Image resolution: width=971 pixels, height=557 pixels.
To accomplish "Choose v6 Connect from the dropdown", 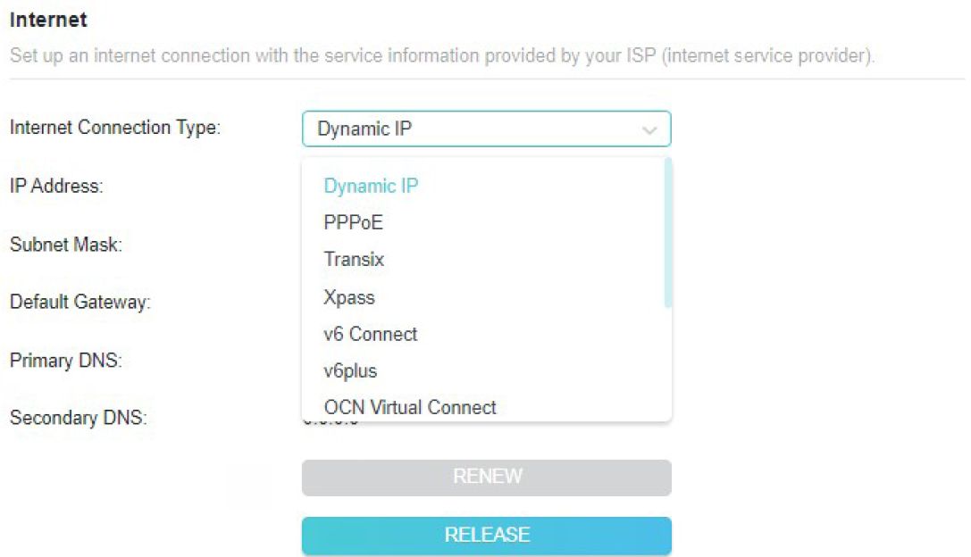I will pos(370,334).
